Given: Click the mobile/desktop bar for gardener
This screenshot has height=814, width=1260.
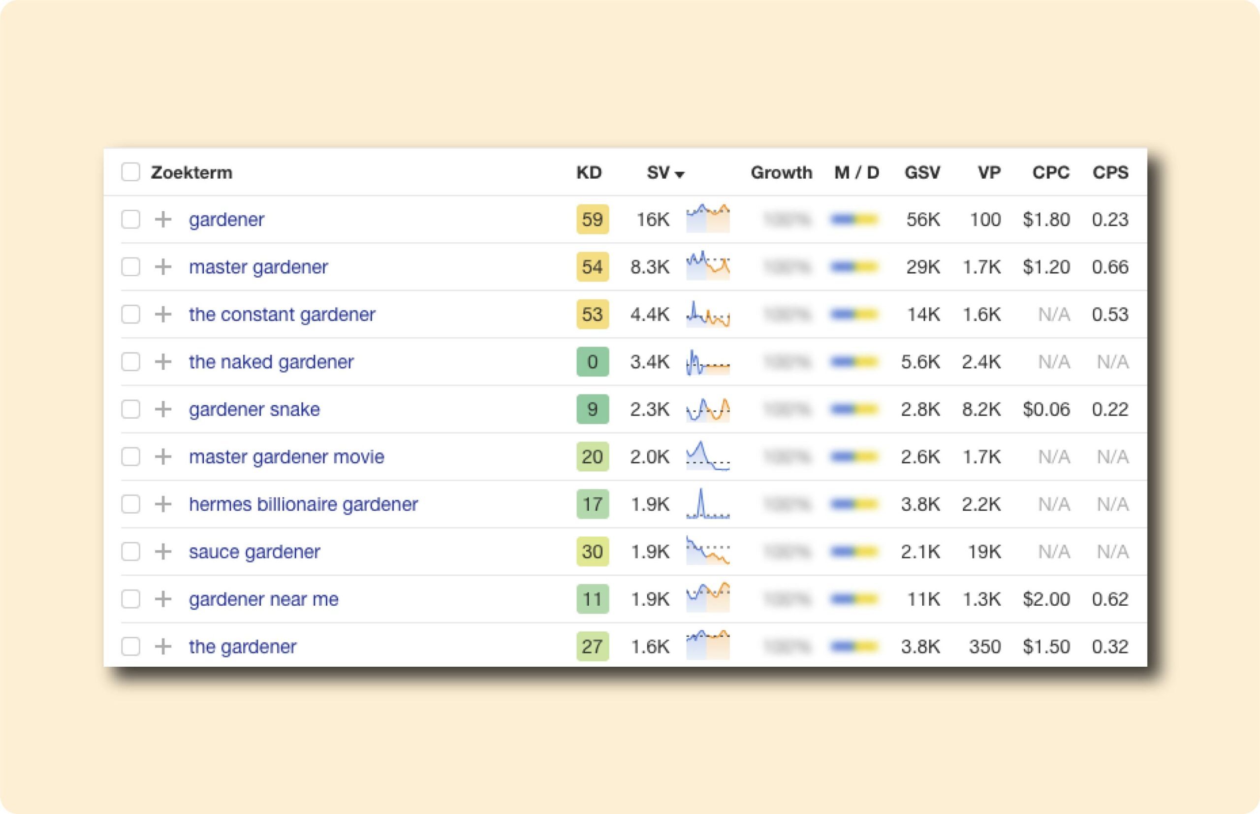Looking at the screenshot, I should [x=854, y=219].
